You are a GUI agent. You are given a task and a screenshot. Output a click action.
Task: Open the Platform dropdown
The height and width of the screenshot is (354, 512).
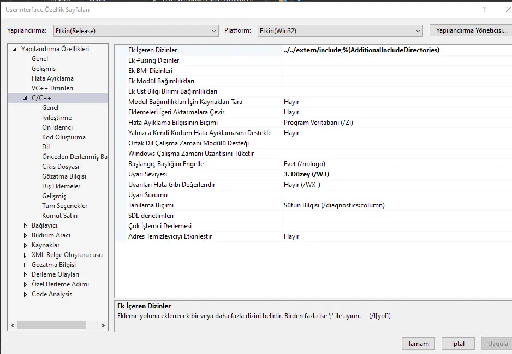340,31
